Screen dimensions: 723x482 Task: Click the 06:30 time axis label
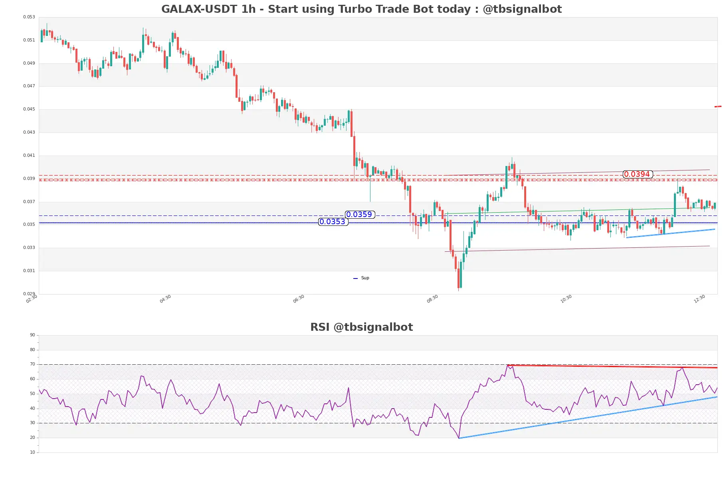click(x=299, y=299)
